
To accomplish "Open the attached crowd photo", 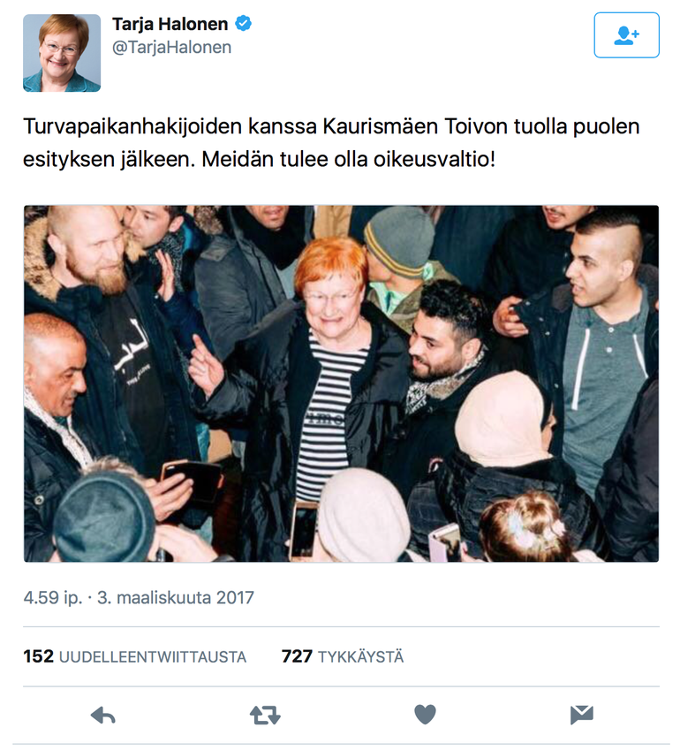I will (342, 383).
